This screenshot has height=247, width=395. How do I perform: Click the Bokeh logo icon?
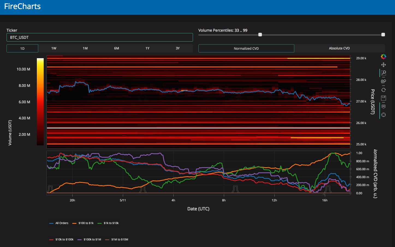(384, 57)
